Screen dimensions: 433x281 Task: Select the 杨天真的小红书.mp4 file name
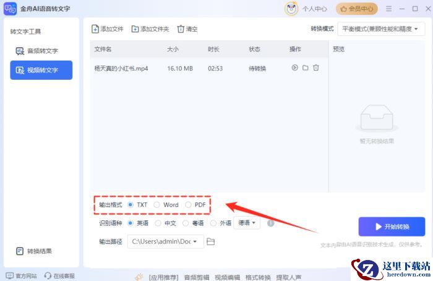click(x=121, y=69)
